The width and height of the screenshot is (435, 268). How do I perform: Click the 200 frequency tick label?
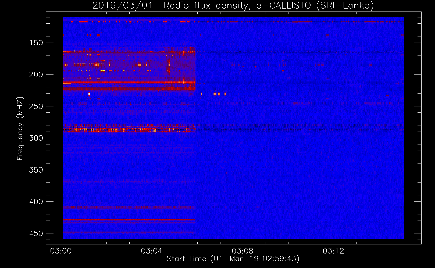(x=36, y=75)
